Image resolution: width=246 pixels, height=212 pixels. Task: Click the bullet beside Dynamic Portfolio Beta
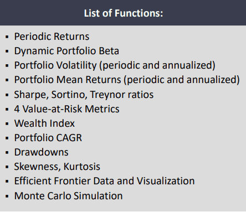coord(7,51)
